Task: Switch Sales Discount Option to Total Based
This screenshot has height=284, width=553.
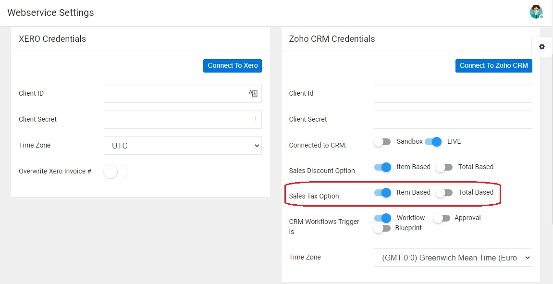Action: pyautogui.click(x=444, y=167)
